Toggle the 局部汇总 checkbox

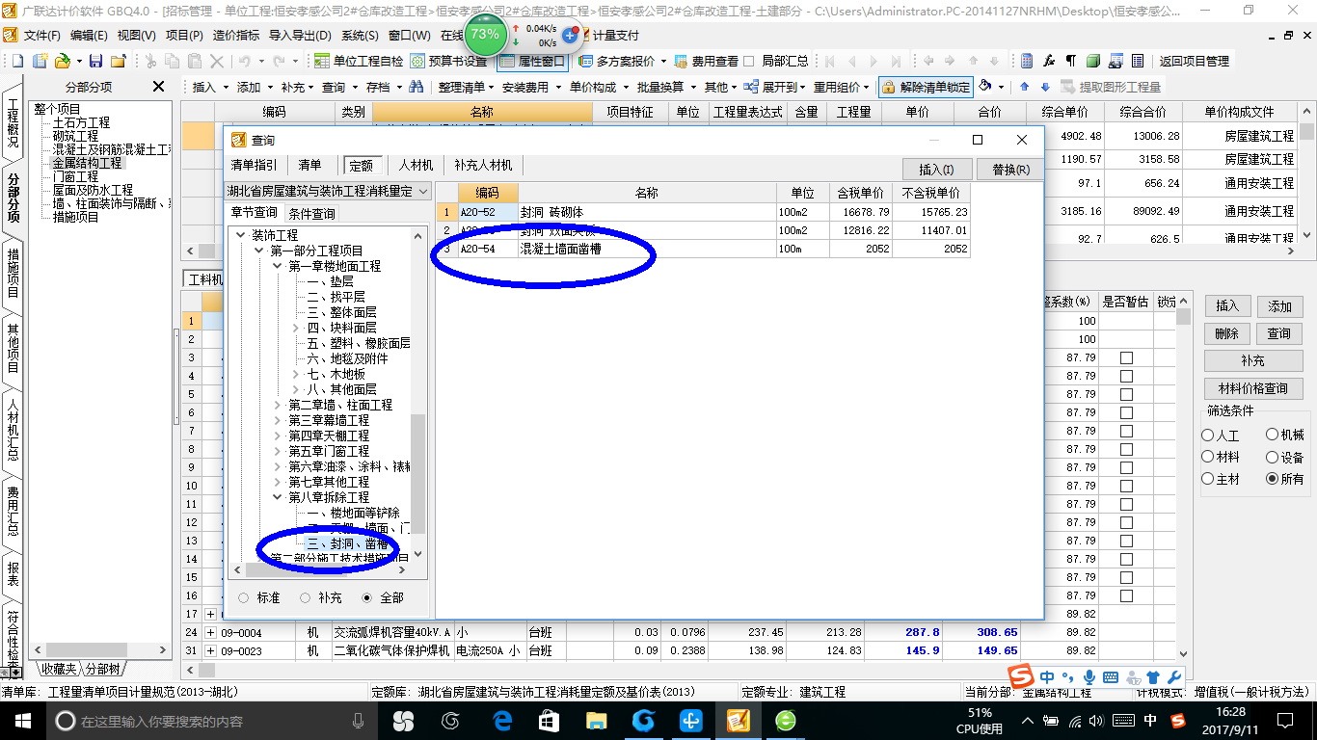(x=749, y=61)
